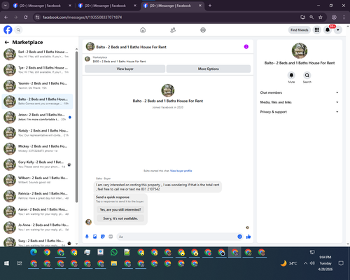Open the purple conversation info icon
The image size is (350, 280).
tap(246, 47)
